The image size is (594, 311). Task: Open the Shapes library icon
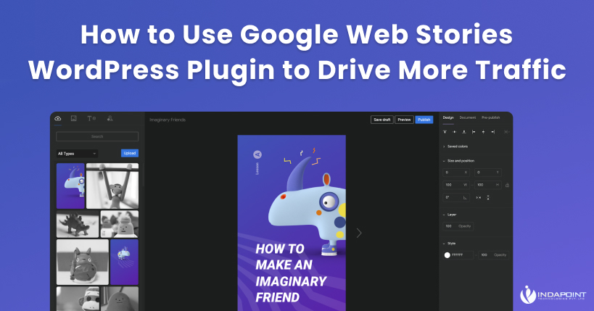110,118
